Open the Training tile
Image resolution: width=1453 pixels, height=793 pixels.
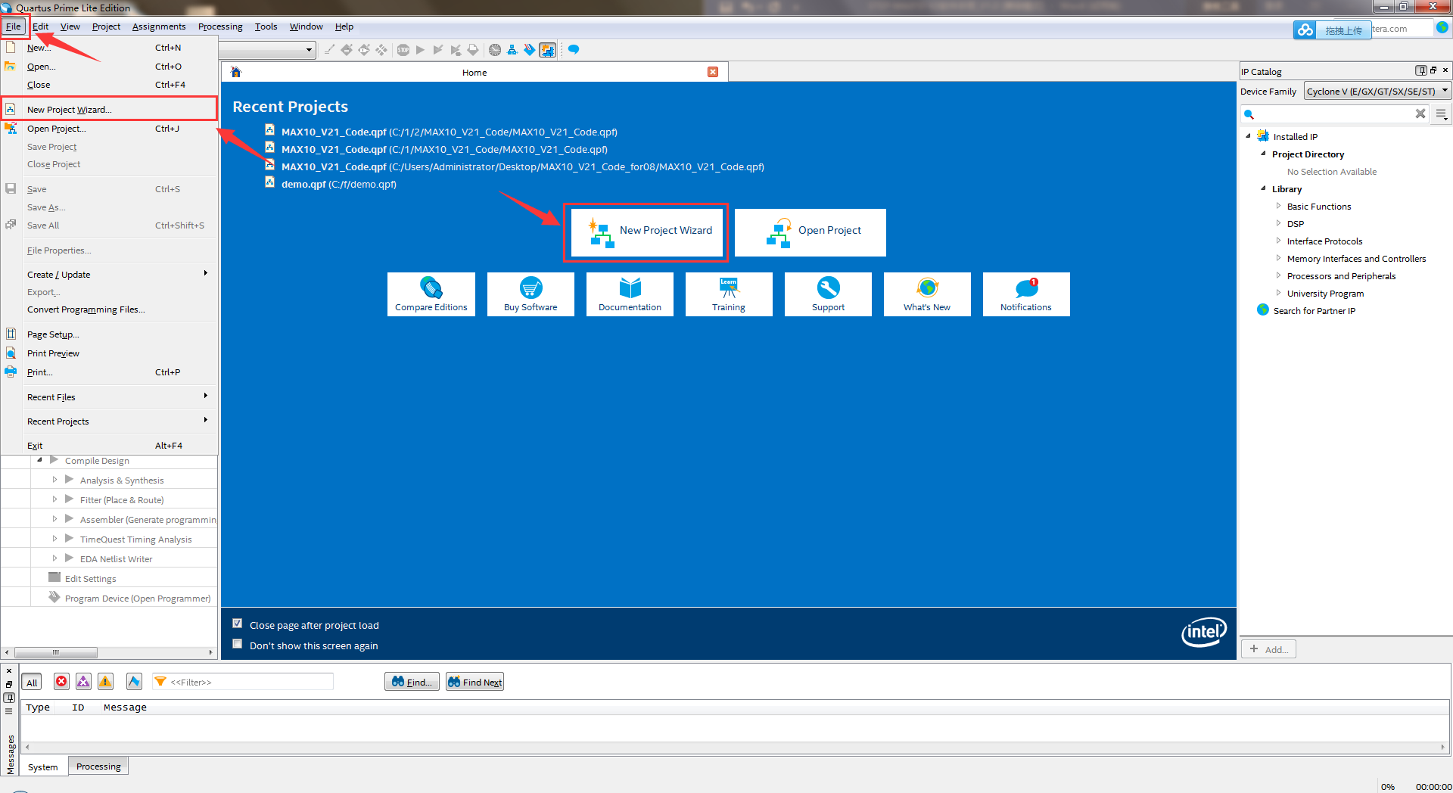(729, 294)
